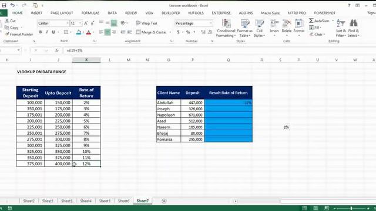Image resolution: width=376 pixels, height=211 pixels.
Task: Toggle Wrap Text
Action: coord(146,23)
